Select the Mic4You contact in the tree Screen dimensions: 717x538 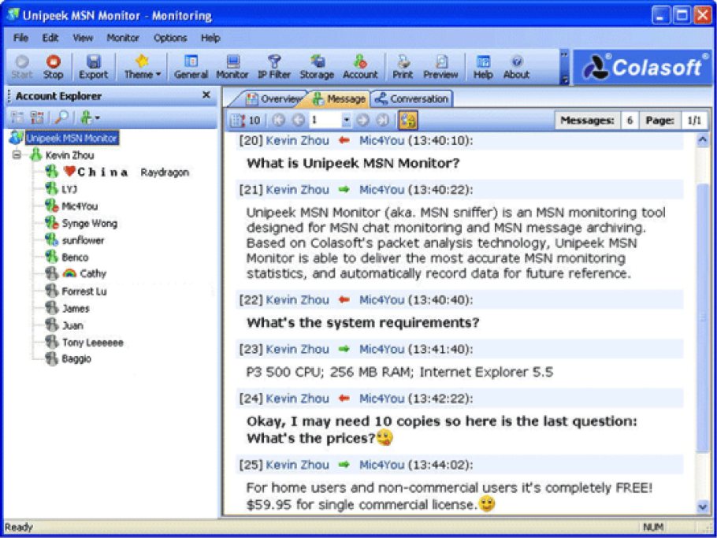click(80, 206)
